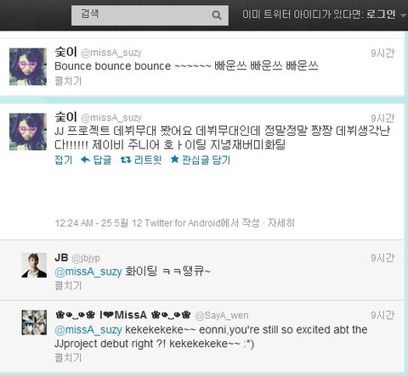Screen dimensions: 408x376
Task: Expand SayA_wen's reply with 펼치기
Action: 68,358
